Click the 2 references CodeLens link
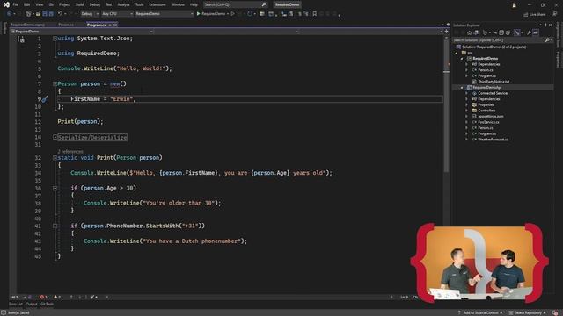This screenshot has width=563, height=316. 70,152
